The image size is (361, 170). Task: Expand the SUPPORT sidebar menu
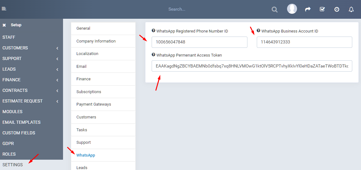pyautogui.click(x=31, y=58)
